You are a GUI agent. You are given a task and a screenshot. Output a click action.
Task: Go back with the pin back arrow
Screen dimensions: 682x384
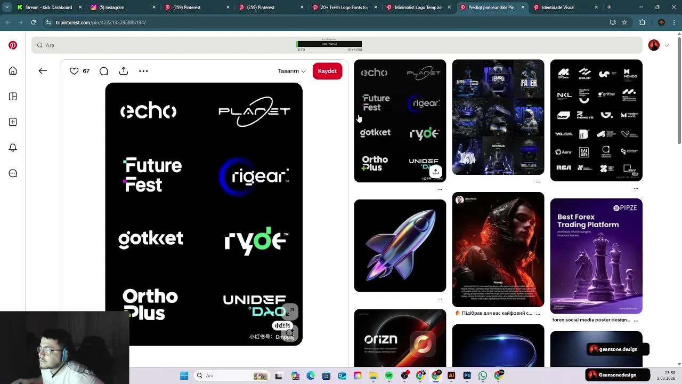point(43,71)
